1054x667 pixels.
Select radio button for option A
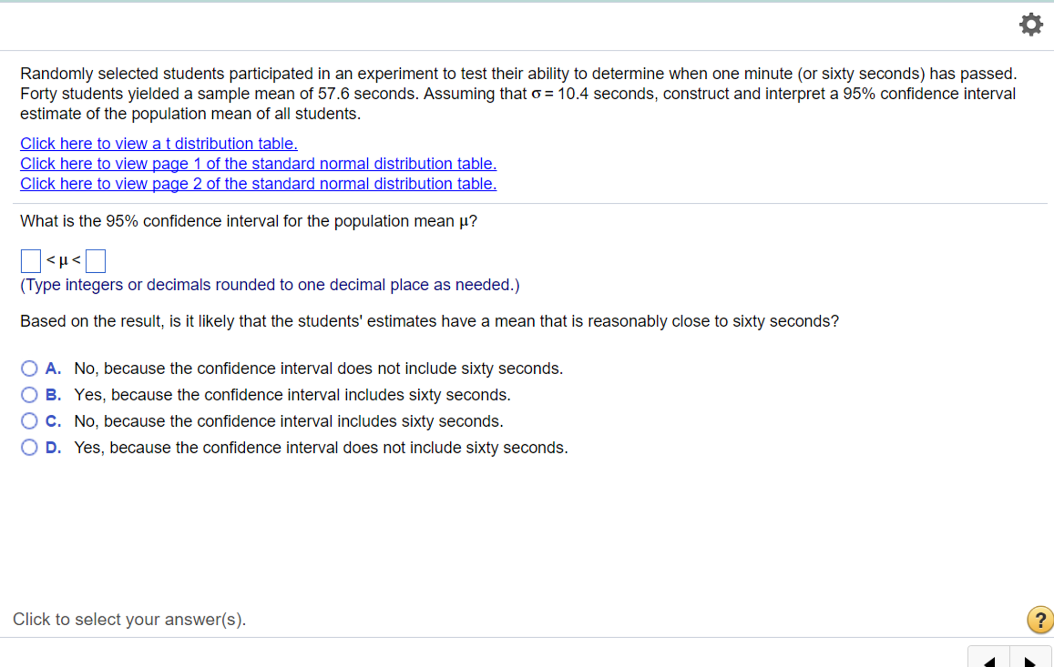[x=29, y=368]
